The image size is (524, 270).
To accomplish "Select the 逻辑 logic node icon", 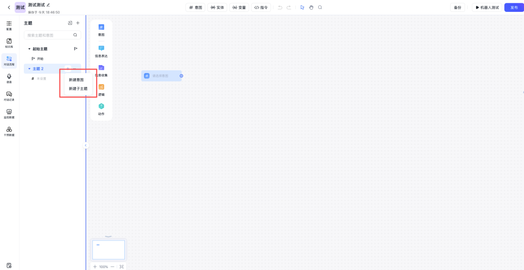I will (x=101, y=87).
